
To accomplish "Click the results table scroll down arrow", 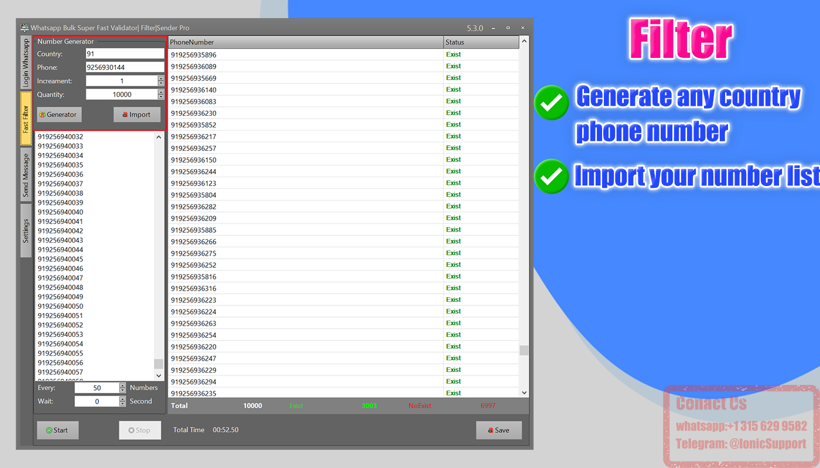I will 524,393.
